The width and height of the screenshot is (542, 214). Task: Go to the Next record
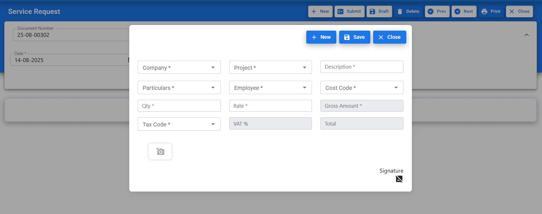(x=464, y=12)
